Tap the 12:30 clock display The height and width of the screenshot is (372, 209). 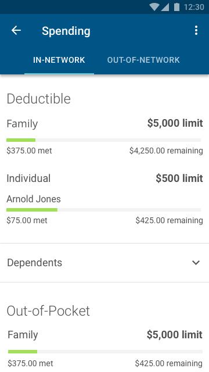pos(194,8)
